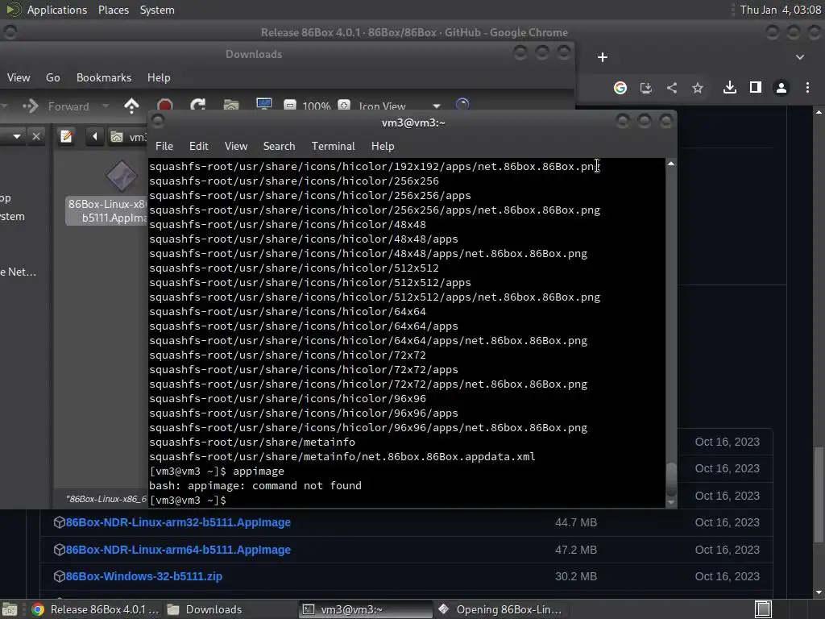Open Forward history dropdown arrow
Screen dimensions: 825x619
click(106, 106)
